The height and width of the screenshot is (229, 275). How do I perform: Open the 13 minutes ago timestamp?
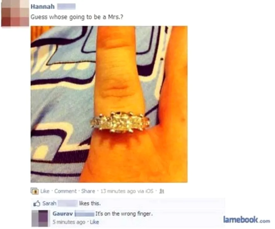(118, 191)
